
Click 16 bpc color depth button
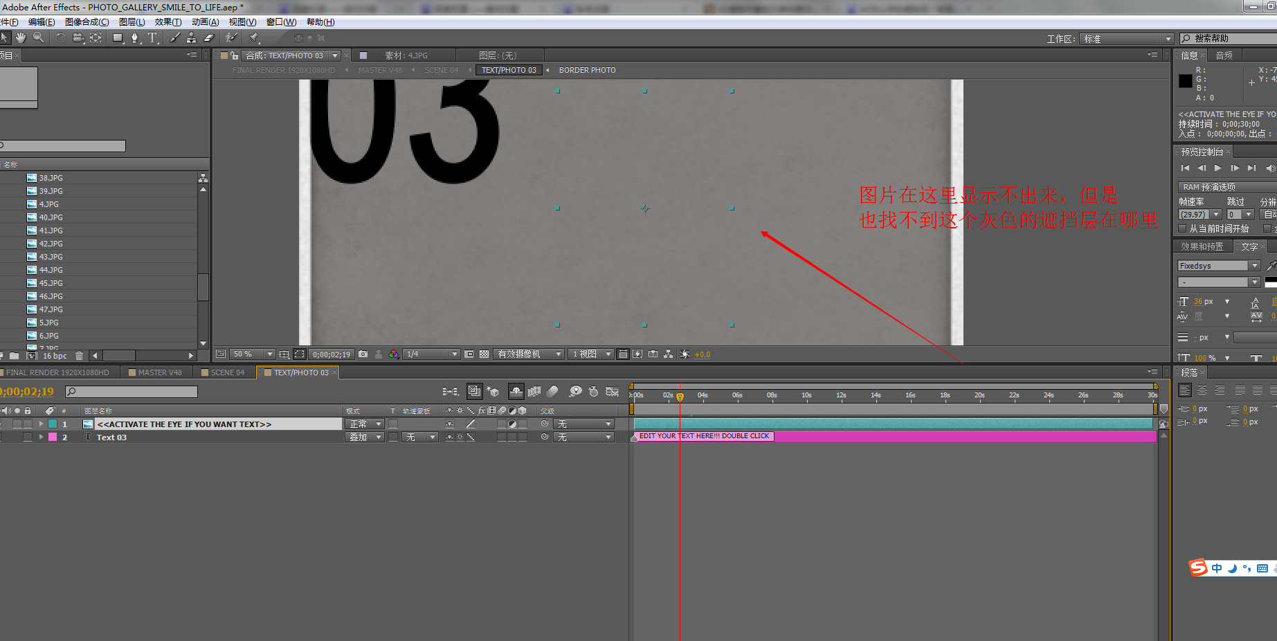[55, 356]
